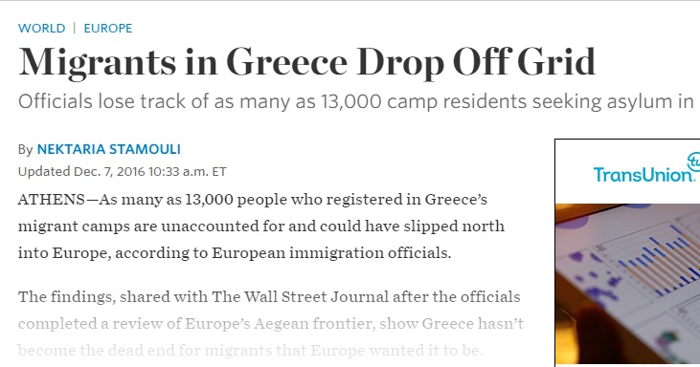Click the word ATHENS opening the article
The width and height of the screenshot is (700, 367).
51,200
